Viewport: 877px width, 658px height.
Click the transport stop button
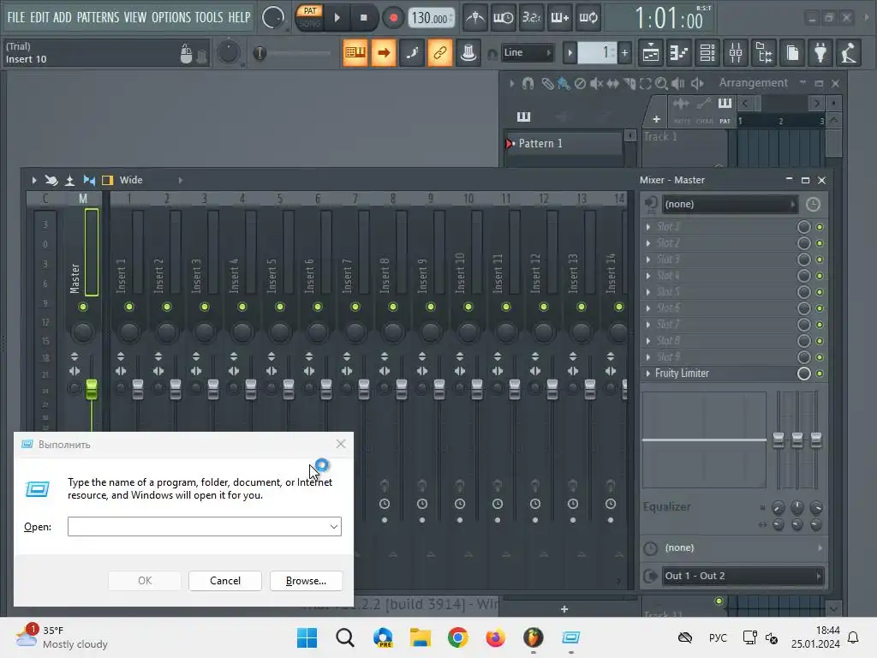(x=363, y=18)
